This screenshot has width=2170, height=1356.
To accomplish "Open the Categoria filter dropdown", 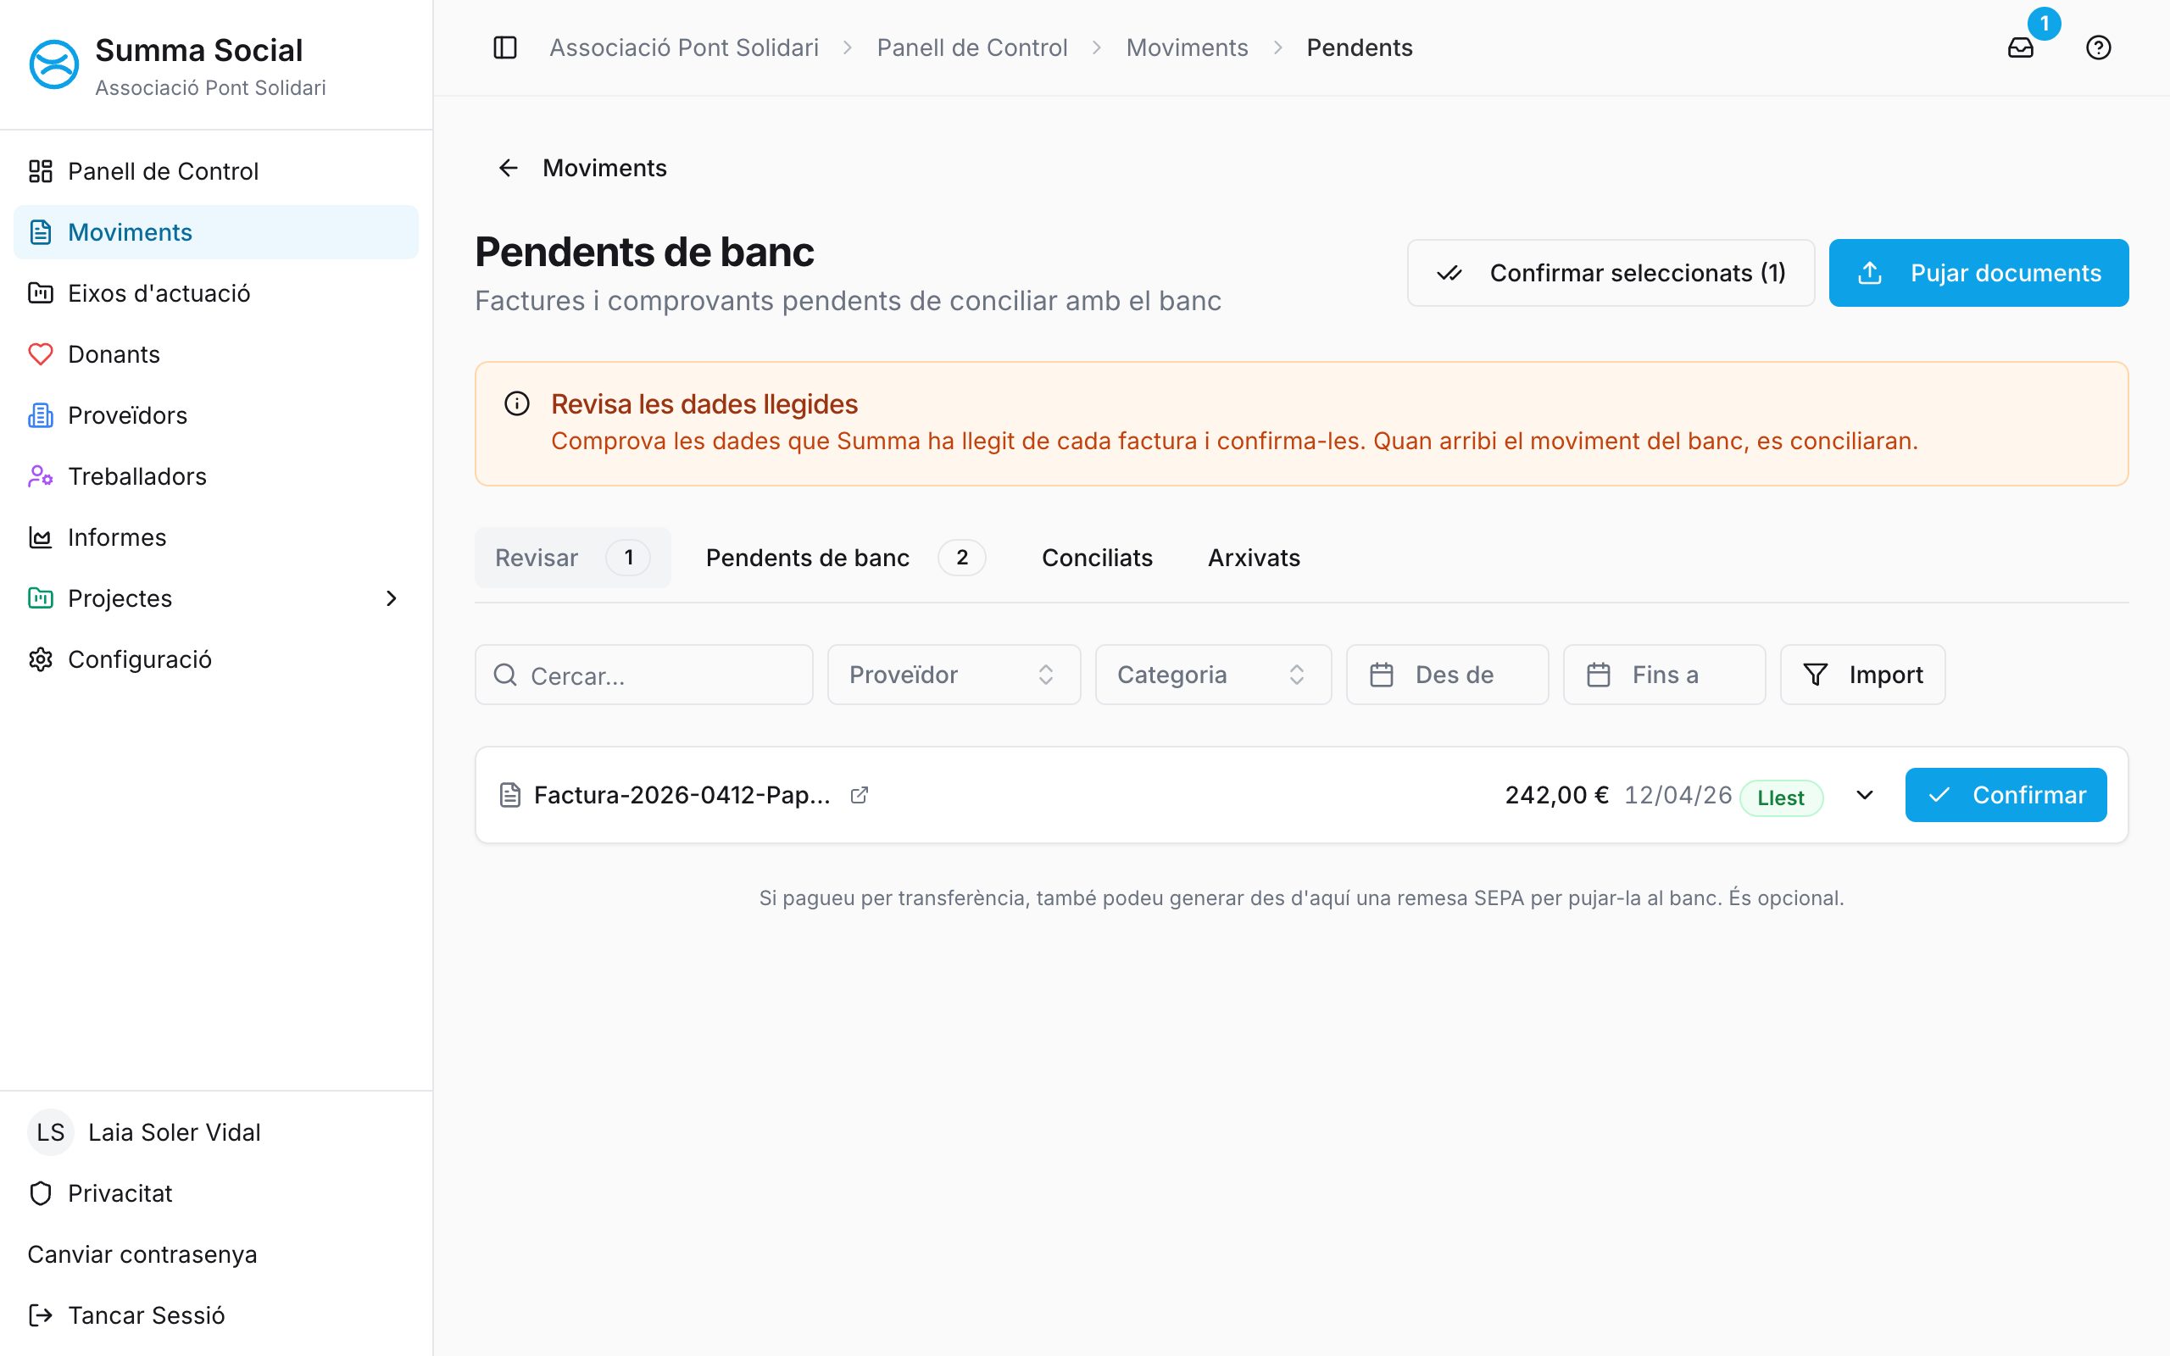I will click(1213, 675).
